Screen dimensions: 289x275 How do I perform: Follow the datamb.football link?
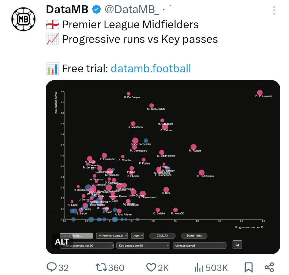click(x=151, y=69)
